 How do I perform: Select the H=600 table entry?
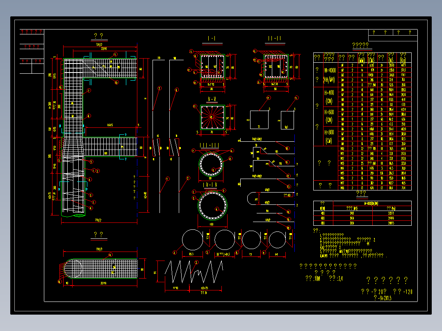pos(329,112)
